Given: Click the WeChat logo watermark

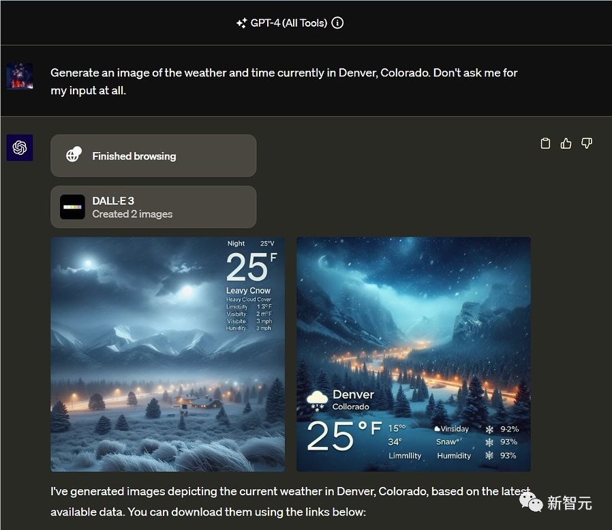Looking at the screenshot, I should (531, 502).
